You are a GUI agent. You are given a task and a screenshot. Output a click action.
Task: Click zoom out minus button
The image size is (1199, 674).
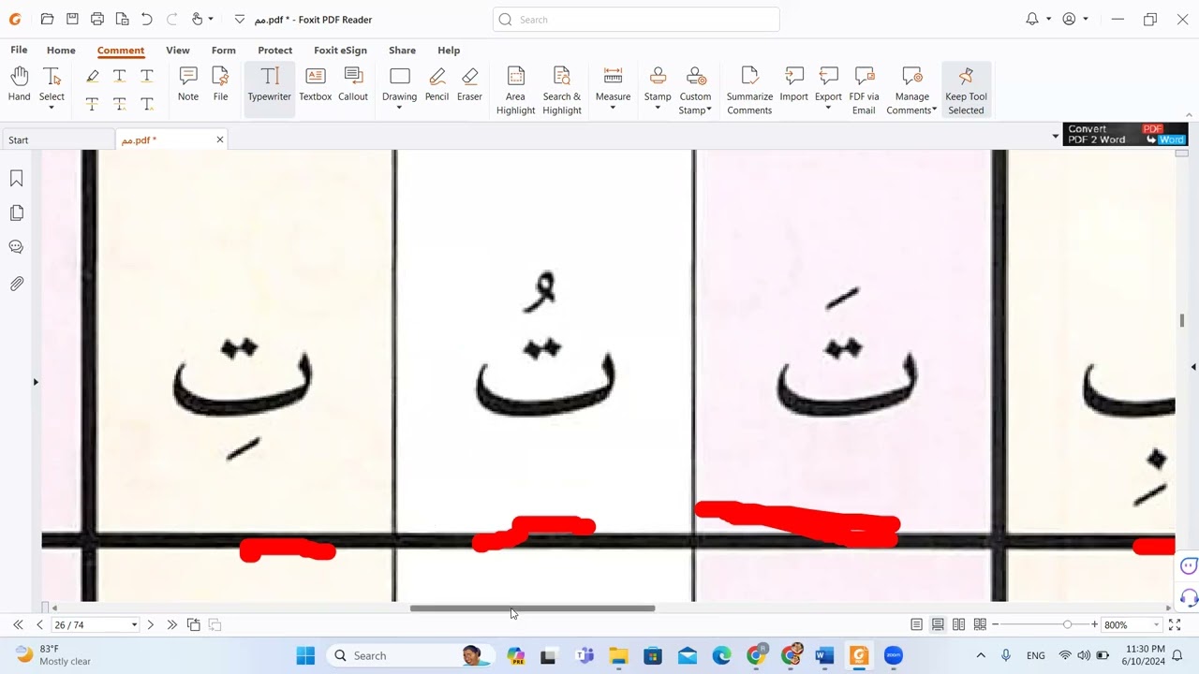pyautogui.click(x=995, y=624)
